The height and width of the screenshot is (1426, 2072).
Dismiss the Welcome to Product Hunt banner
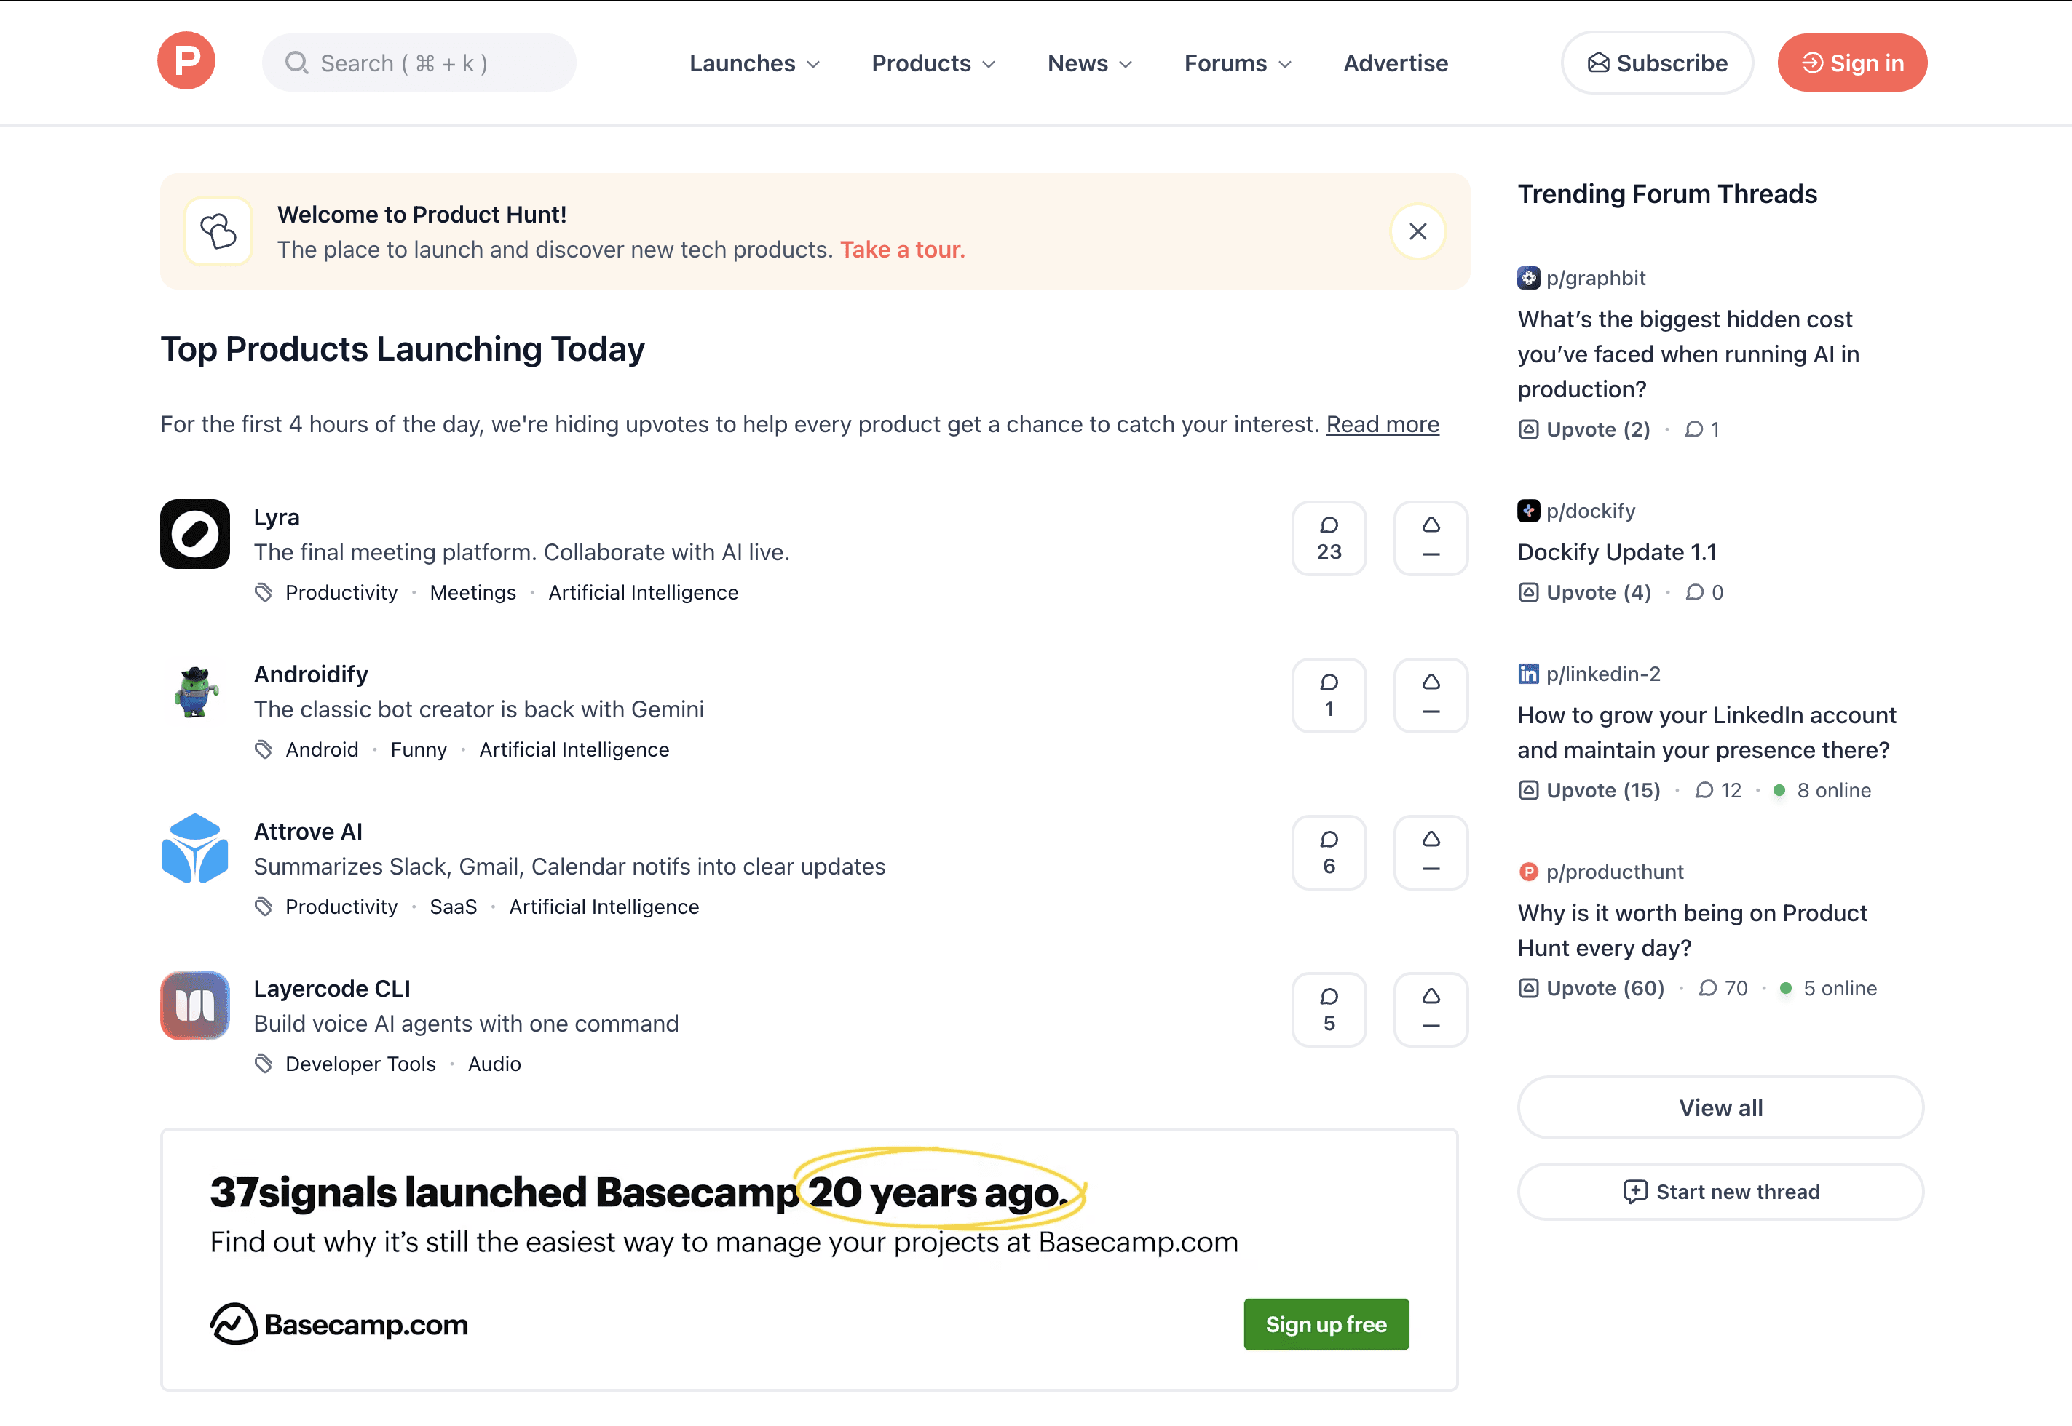[x=1417, y=231]
